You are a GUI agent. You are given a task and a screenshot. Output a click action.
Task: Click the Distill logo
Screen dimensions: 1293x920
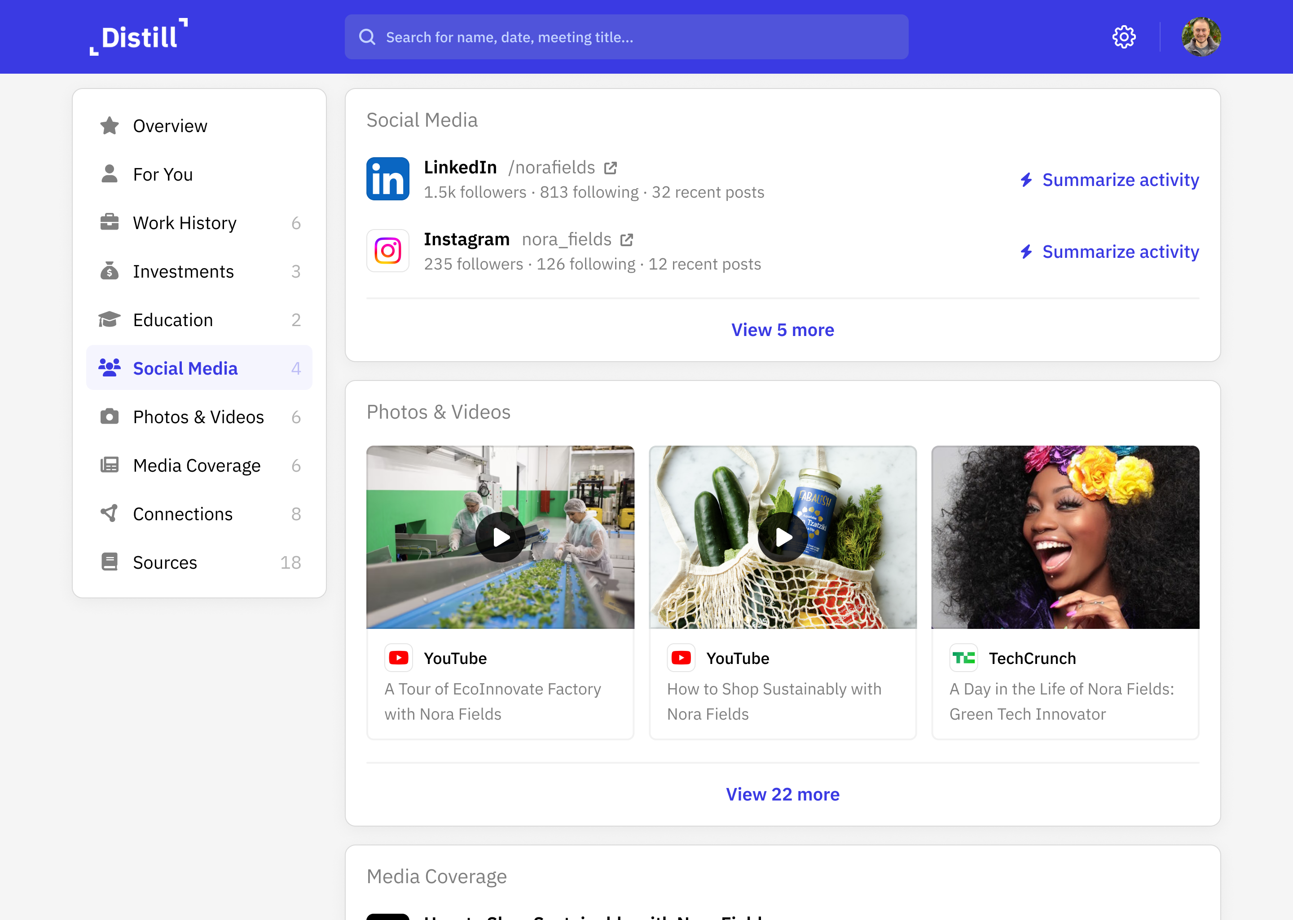[139, 37]
